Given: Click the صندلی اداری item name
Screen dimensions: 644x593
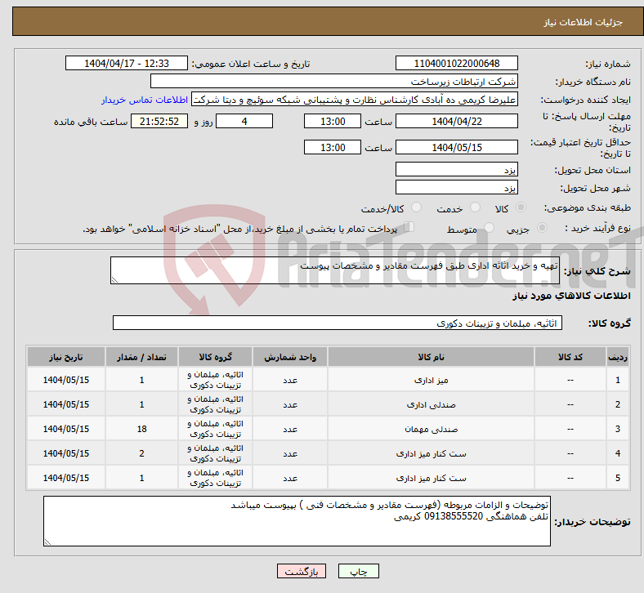Looking at the screenshot, I should pos(432,405).
